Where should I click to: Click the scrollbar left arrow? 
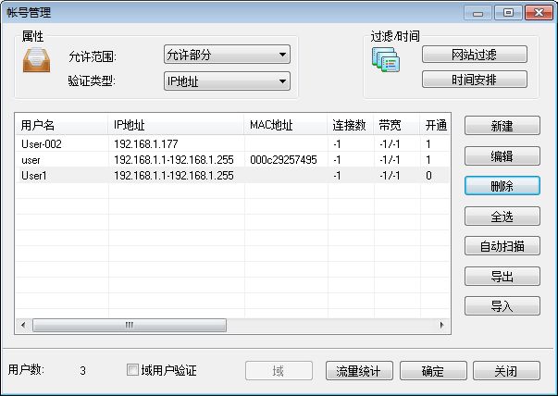pyautogui.click(x=23, y=325)
